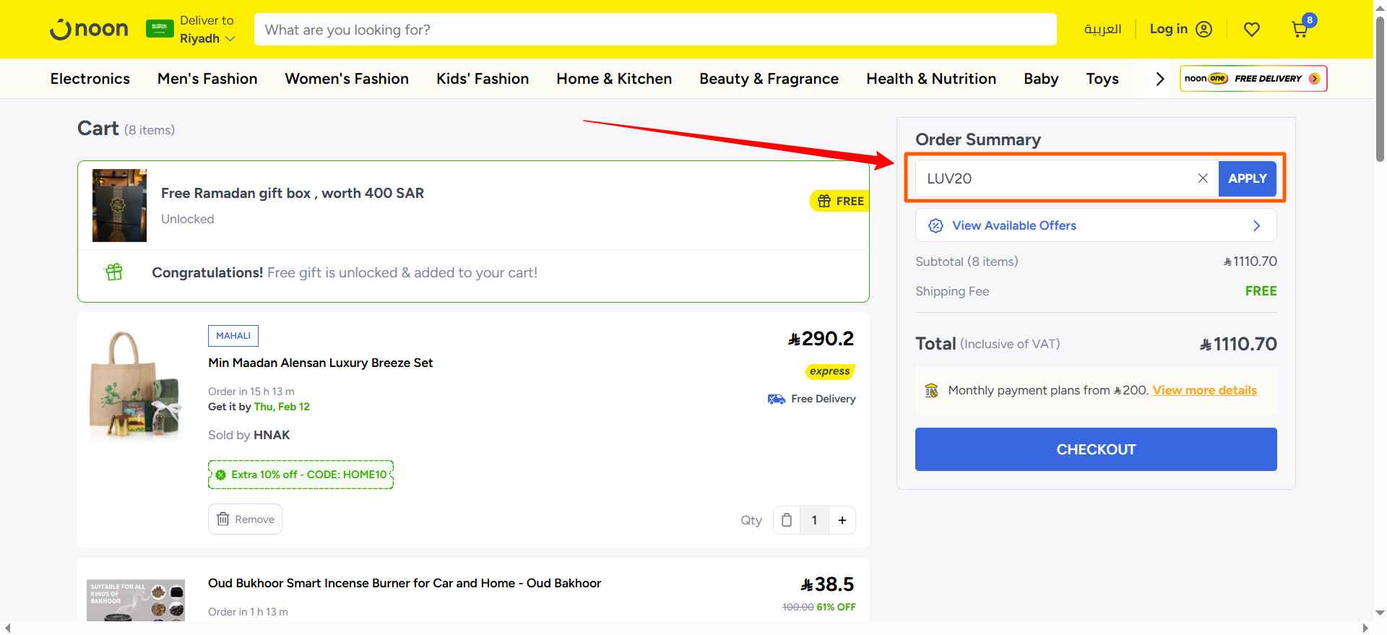Open the Oud Bukhoor product thumbnail
Screen dimensions: 1387x635
click(136, 600)
